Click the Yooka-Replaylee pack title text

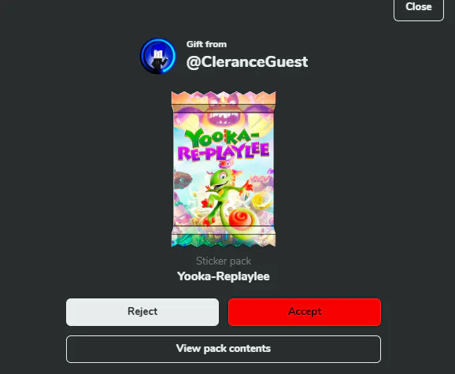point(224,276)
